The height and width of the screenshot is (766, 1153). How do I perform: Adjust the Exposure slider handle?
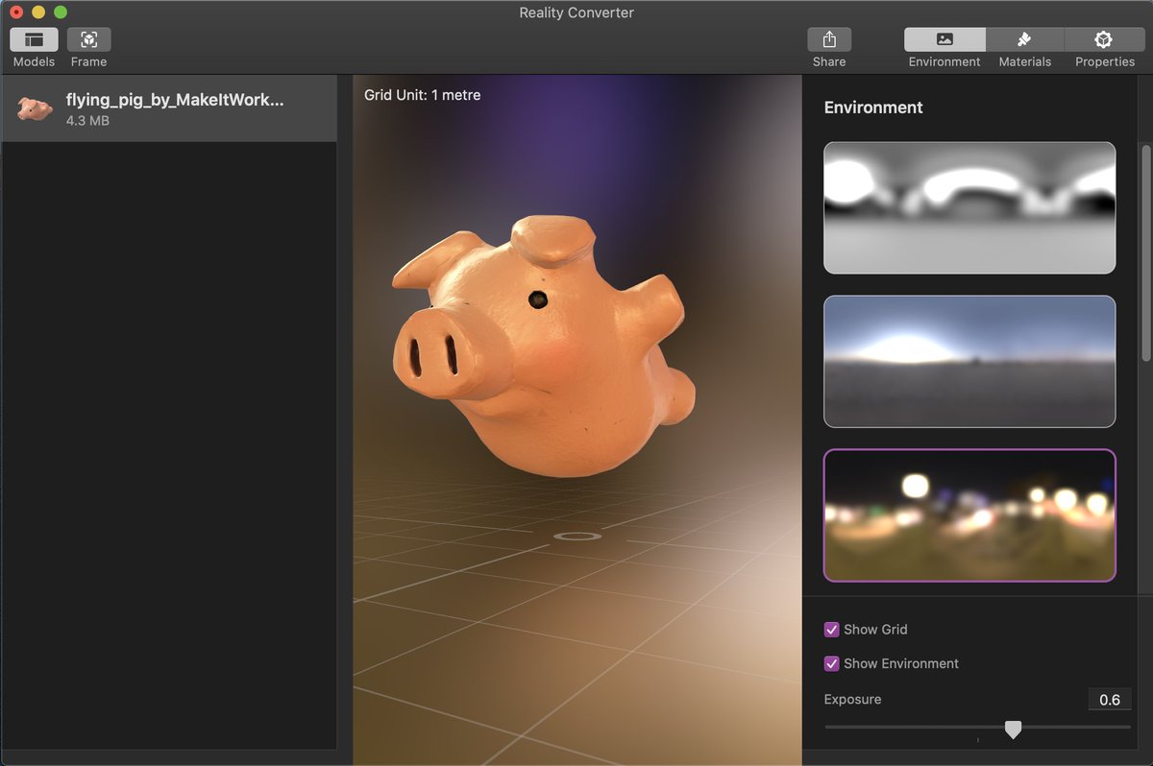1013,730
